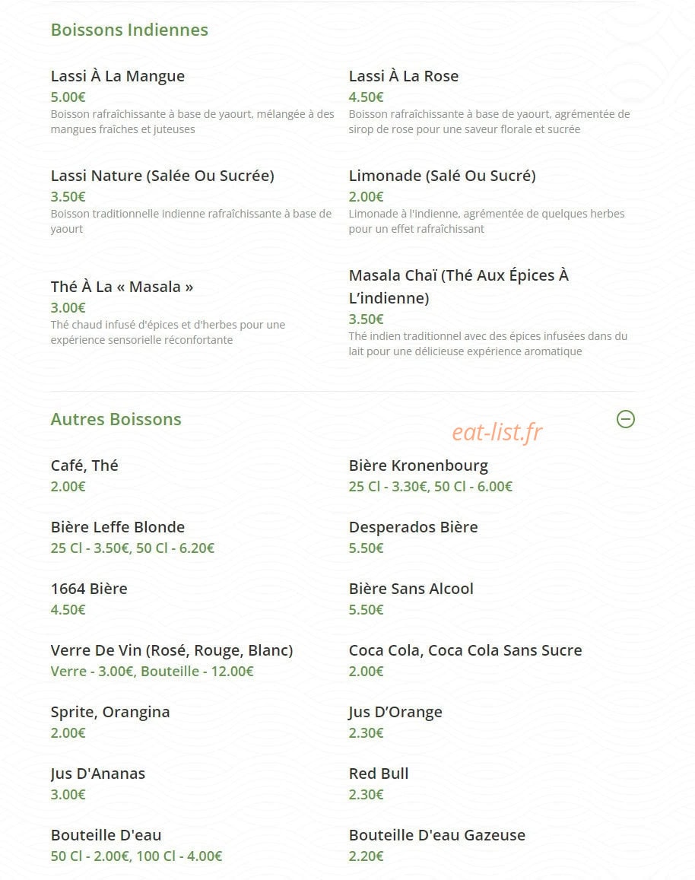Choose Desperados Bière
695x880 pixels.
[413, 527]
